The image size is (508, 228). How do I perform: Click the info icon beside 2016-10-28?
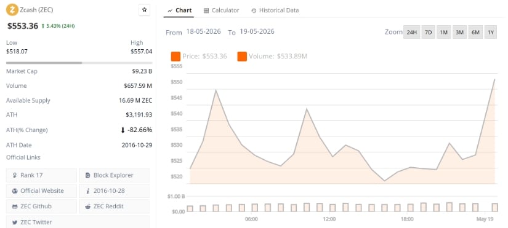88,191
